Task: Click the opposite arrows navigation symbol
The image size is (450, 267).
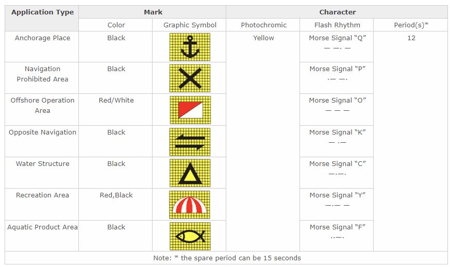Action: pos(190,142)
